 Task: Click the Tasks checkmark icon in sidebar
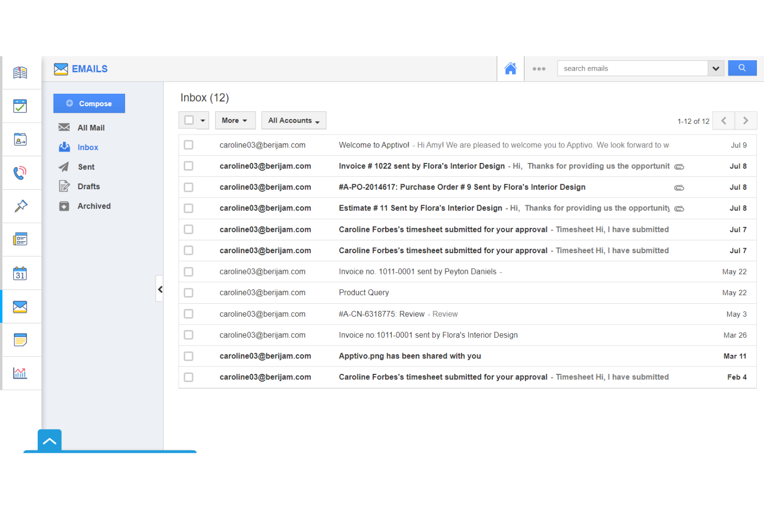pos(21,106)
